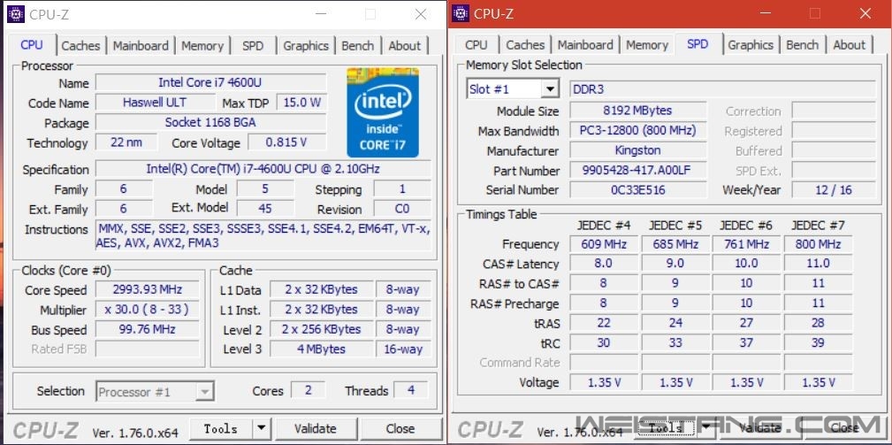Image resolution: width=892 pixels, height=445 pixels.
Task: Click Tools button in left CPU-Z window
Action: (221, 428)
